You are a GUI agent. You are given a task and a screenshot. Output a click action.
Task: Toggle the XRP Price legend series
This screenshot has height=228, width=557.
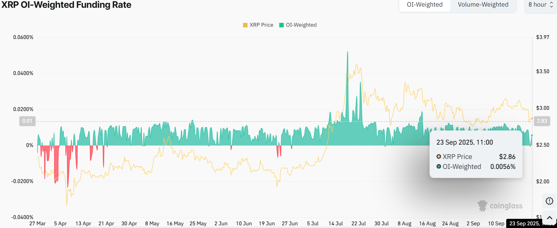pos(258,25)
